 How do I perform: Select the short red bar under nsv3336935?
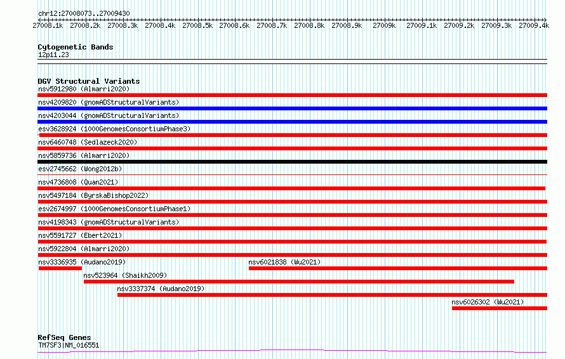[60, 268]
